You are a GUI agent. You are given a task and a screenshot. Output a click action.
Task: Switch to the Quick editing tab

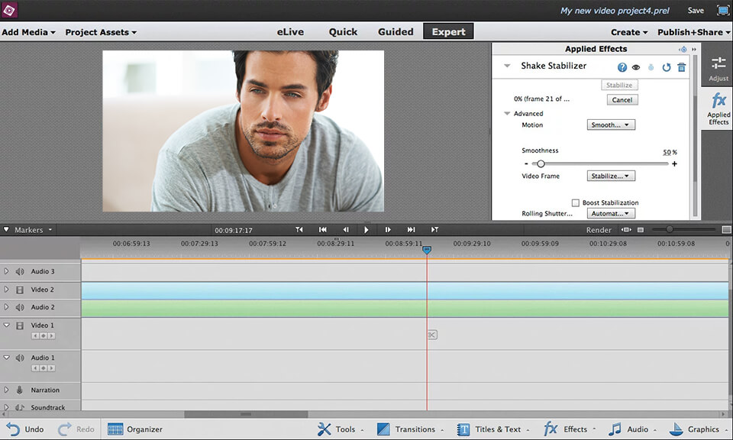click(x=343, y=32)
